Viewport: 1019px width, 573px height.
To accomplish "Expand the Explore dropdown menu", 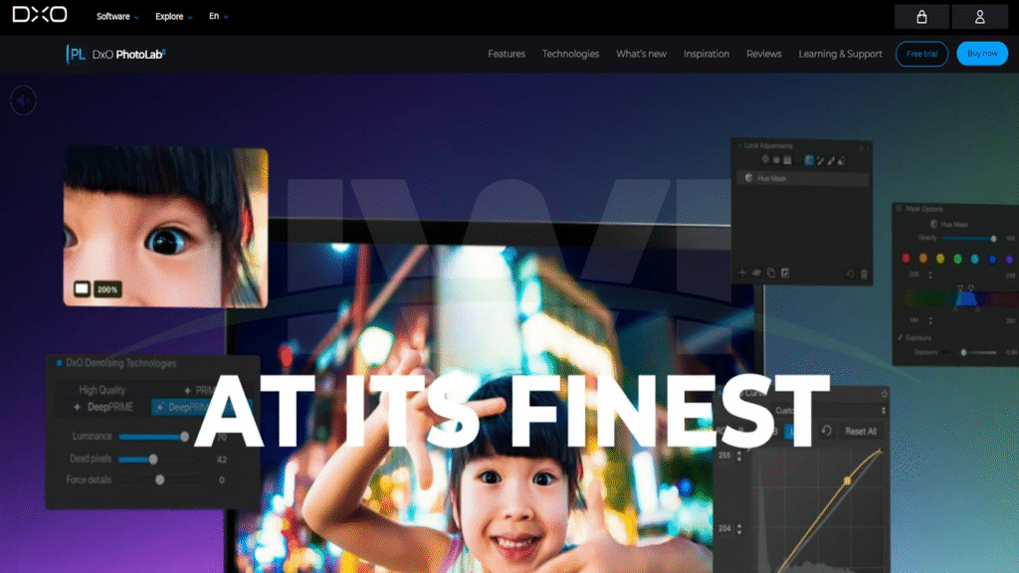I will [173, 17].
